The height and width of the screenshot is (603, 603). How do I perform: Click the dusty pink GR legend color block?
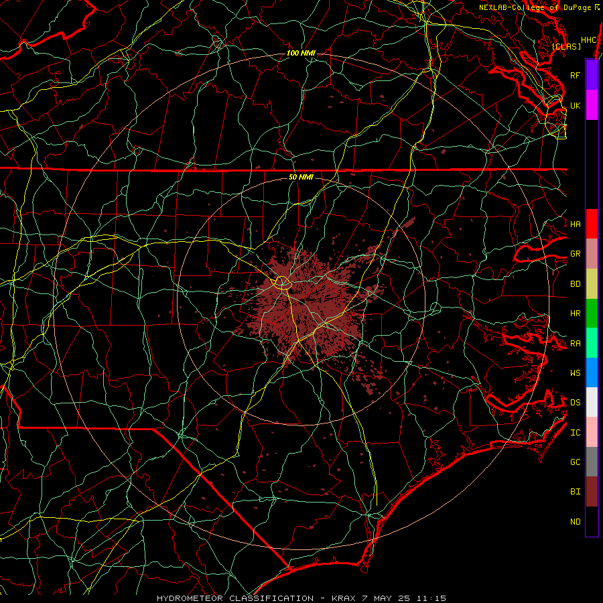(x=592, y=253)
